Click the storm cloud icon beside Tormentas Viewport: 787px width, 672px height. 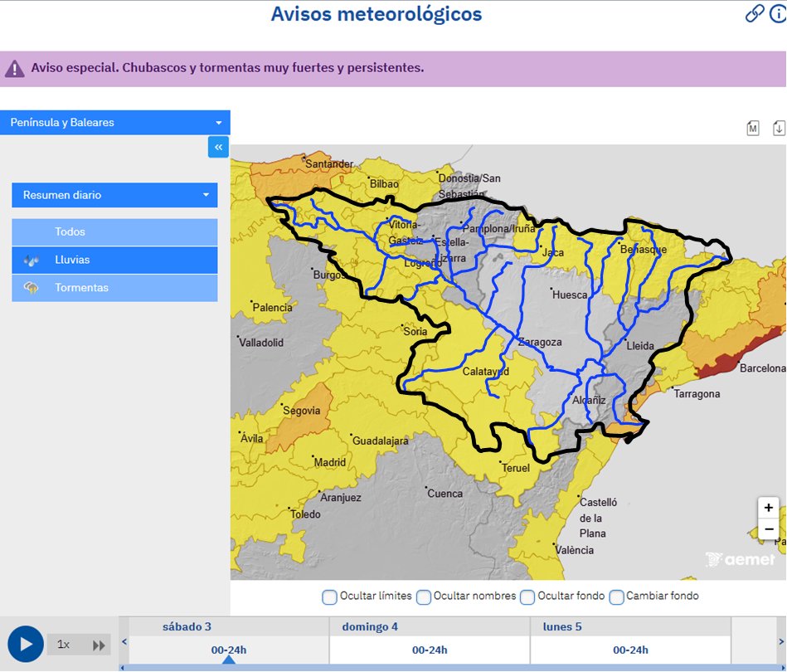pos(32,288)
